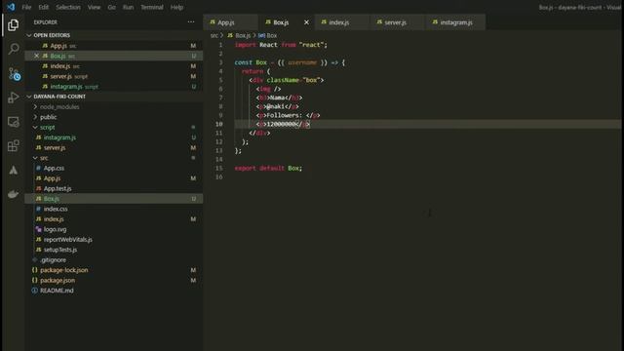Open the Help menu
Screen dimensions: 624x351
tap(176, 7)
